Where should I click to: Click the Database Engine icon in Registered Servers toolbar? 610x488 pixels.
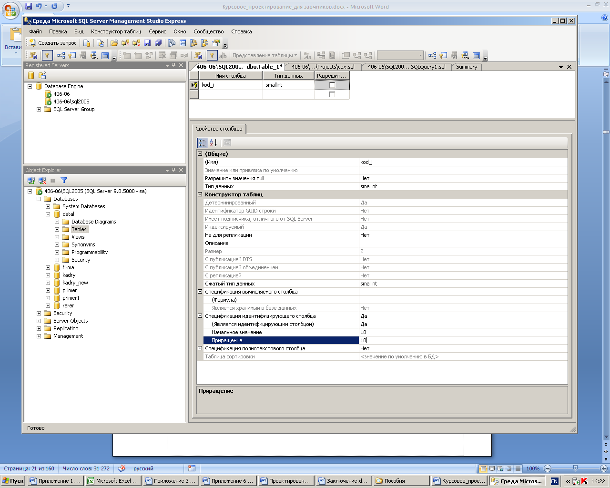tap(31, 75)
